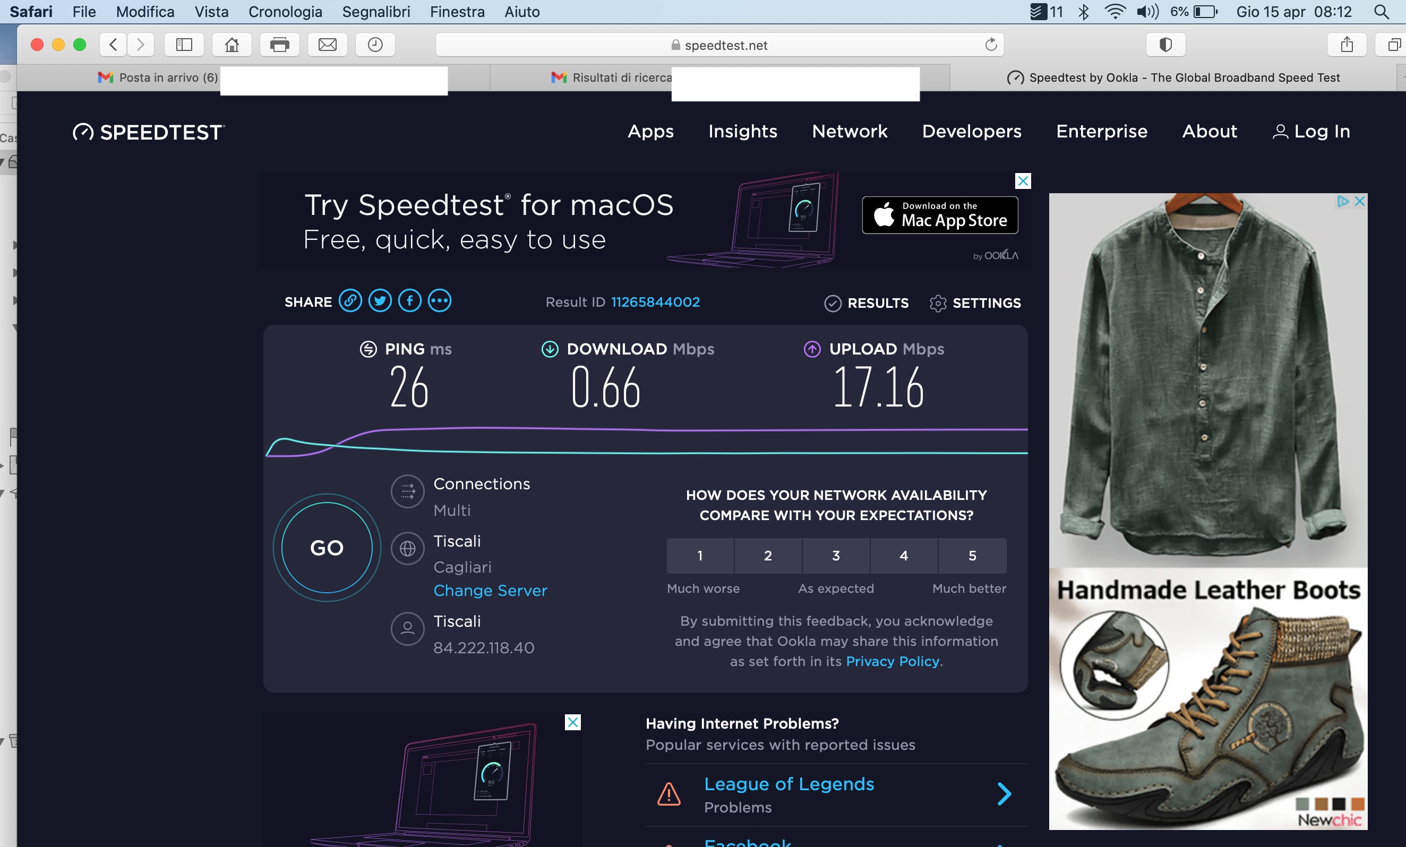Click the server globe icon next to Tiscali
The height and width of the screenshot is (847, 1406).
pos(407,549)
